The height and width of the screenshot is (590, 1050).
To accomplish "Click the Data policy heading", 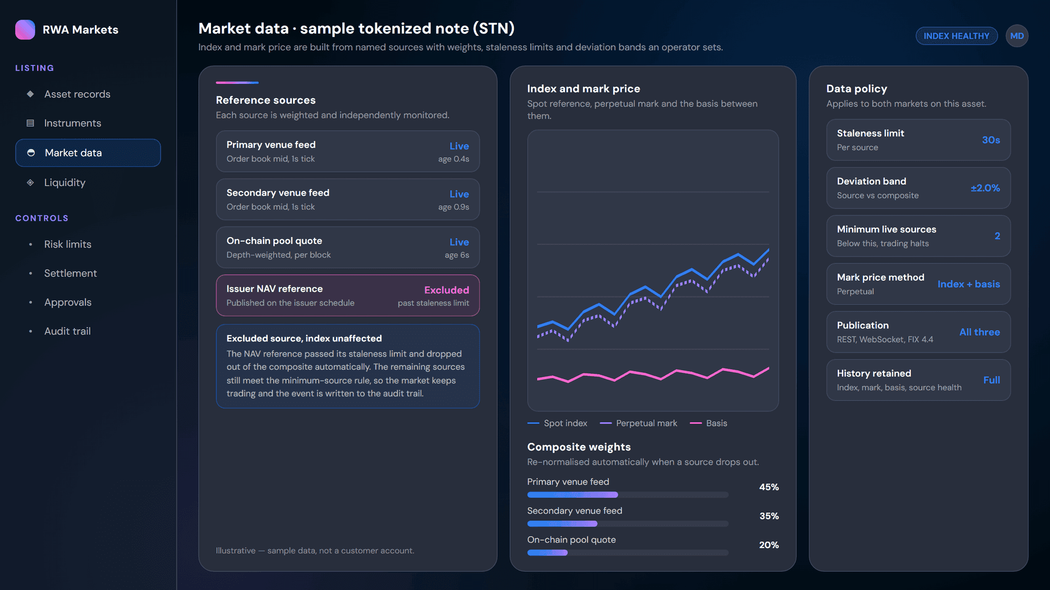I will point(856,89).
